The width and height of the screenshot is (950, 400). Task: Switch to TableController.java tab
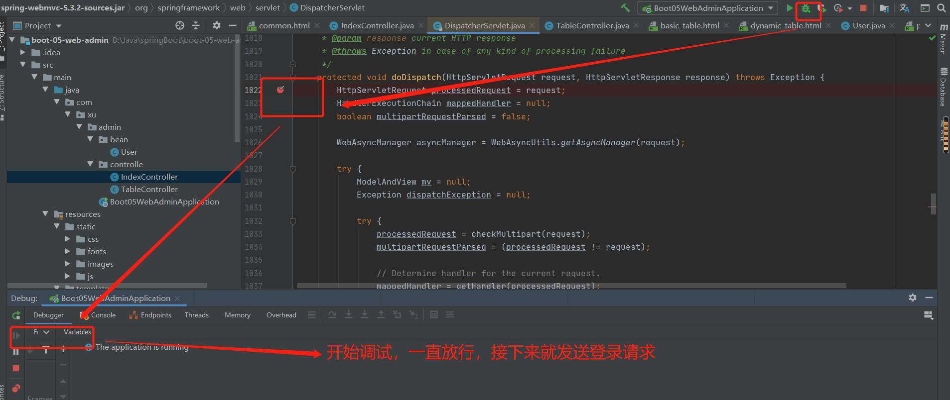(592, 25)
